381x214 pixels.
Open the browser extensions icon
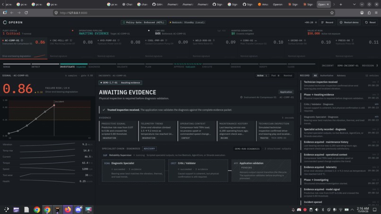369,13
